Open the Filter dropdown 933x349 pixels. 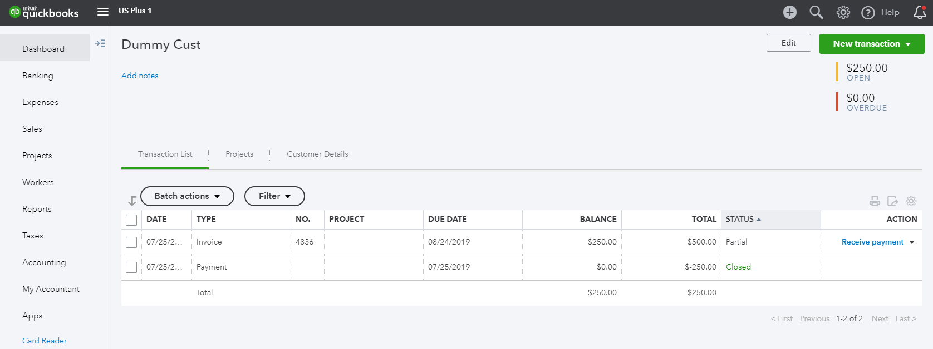coord(274,196)
